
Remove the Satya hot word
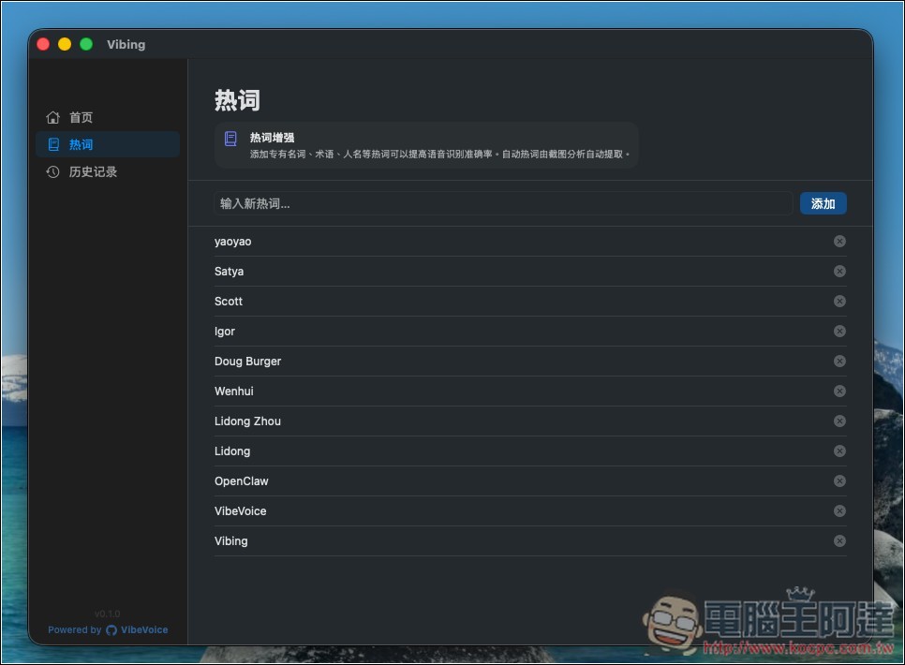(x=839, y=271)
